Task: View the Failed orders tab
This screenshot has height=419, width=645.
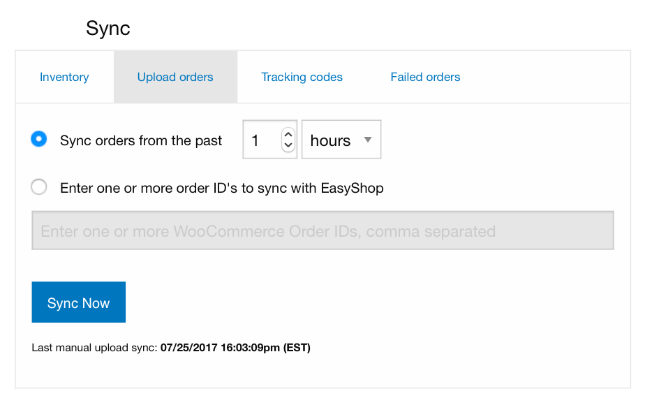Action: [x=425, y=77]
